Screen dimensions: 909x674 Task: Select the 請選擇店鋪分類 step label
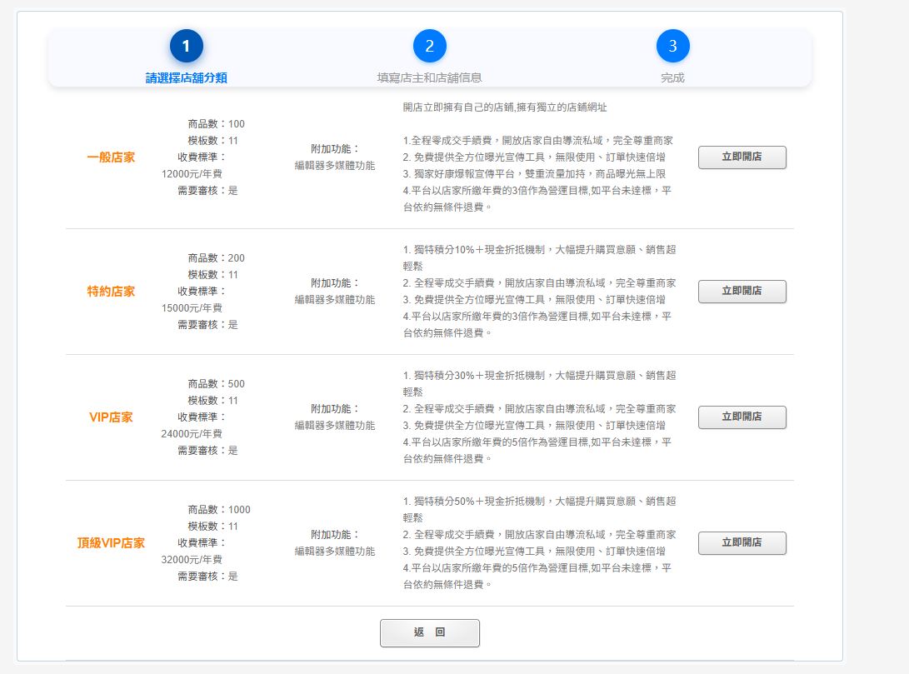coord(186,77)
